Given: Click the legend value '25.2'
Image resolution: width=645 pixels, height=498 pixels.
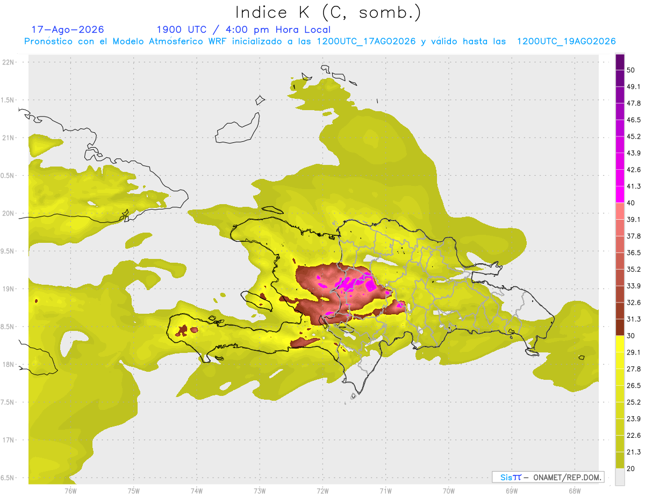Looking at the screenshot, I should pyautogui.click(x=634, y=402).
